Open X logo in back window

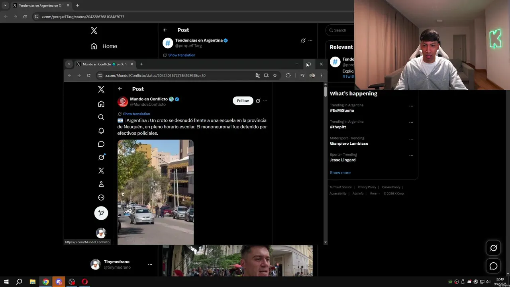pos(94,30)
